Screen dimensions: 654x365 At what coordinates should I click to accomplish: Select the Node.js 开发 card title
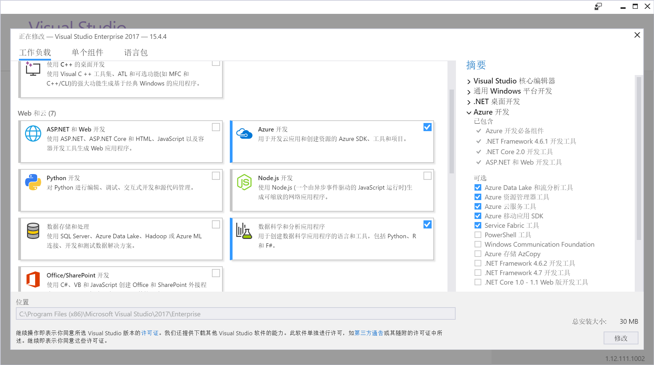[275, 178]
